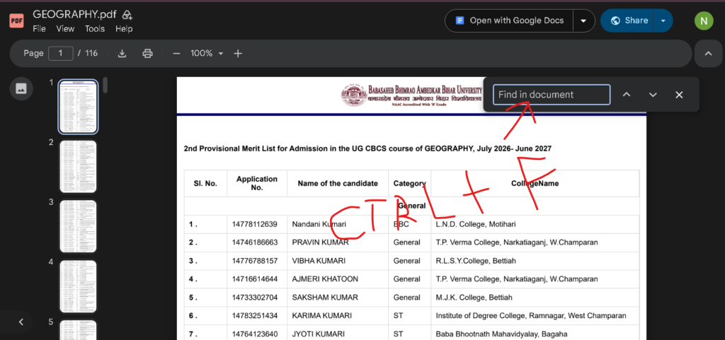Click the GEOGRAPHY.pdf file title

(x=74, y=14)
